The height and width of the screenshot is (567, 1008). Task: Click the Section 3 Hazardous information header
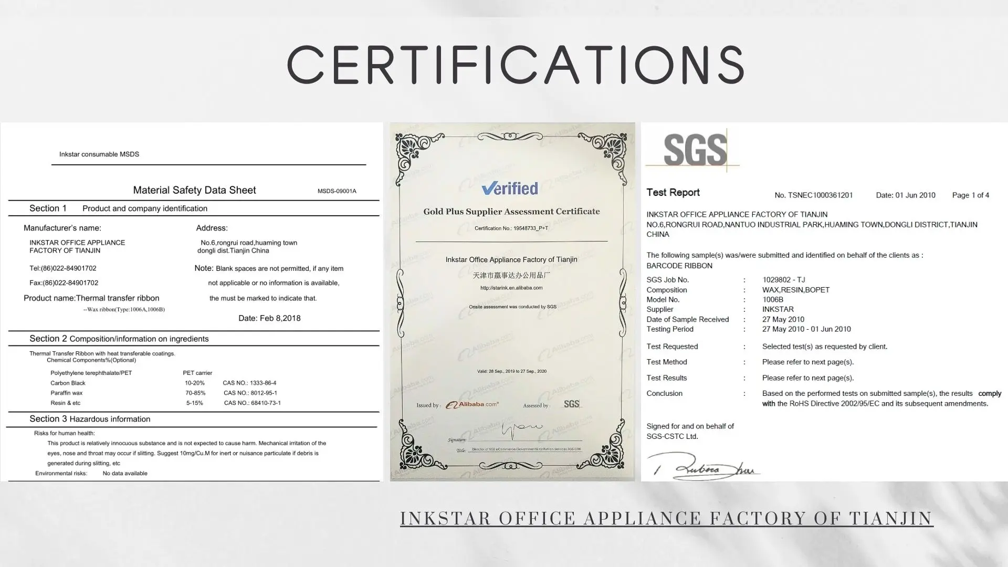[x=90, y=419]
